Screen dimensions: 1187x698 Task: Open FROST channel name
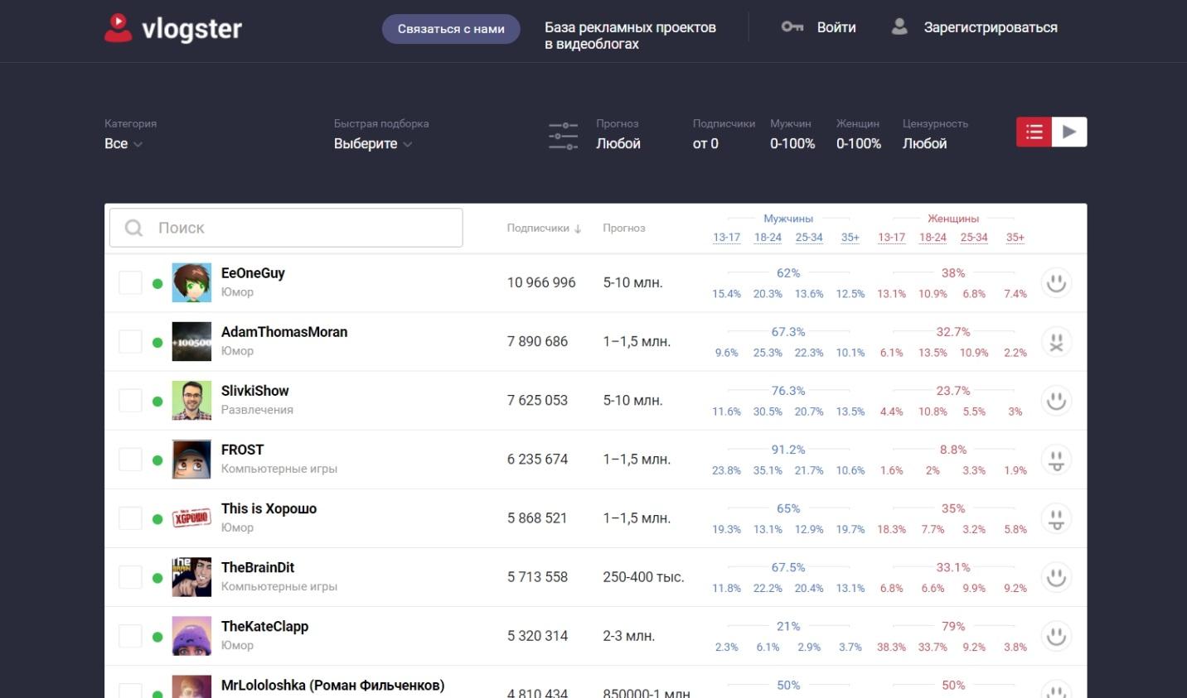click(x=242, y=450)
